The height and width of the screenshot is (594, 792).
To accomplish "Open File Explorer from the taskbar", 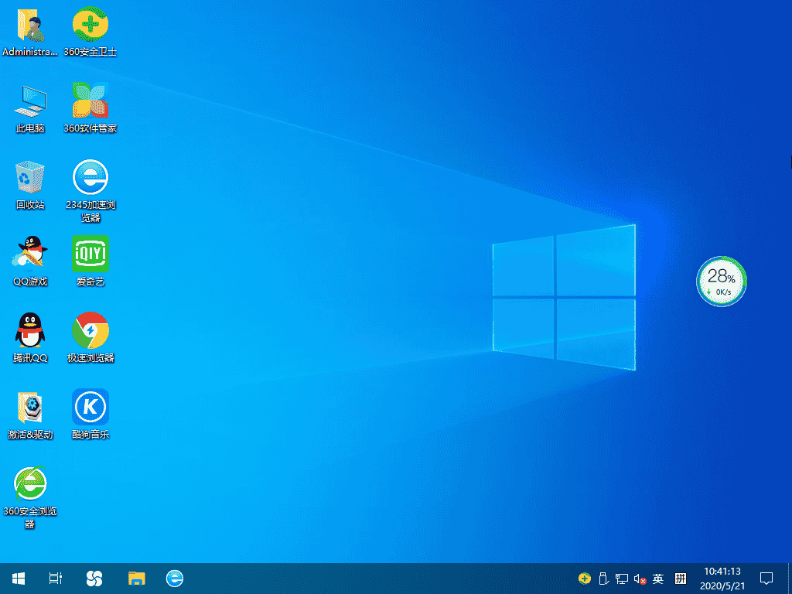I will 136,578.
